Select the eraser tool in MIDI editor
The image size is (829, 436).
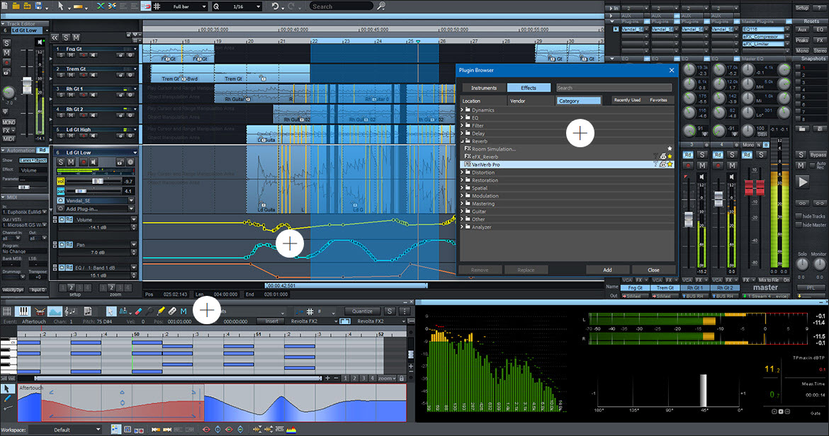(139, 311)
